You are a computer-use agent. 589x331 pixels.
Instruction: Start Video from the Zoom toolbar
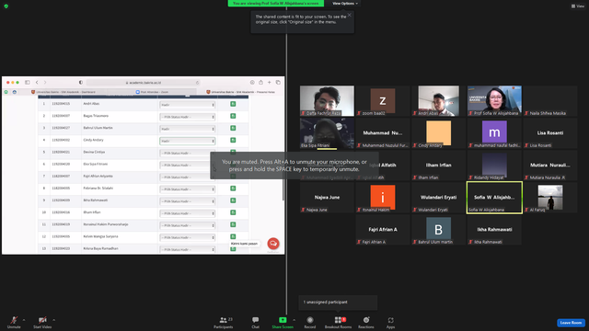[42, 322]
